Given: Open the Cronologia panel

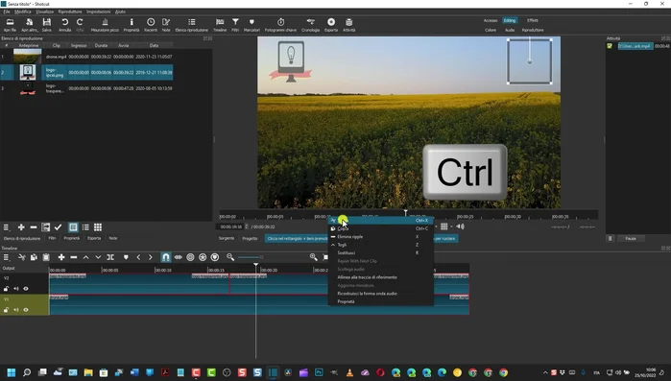Looking at the screenshot, I should coord(311,25).
